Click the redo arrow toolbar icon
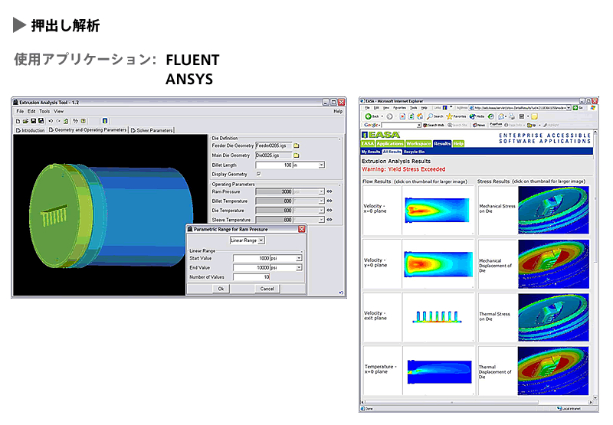 pyautogui.click(x=58, y=121)
